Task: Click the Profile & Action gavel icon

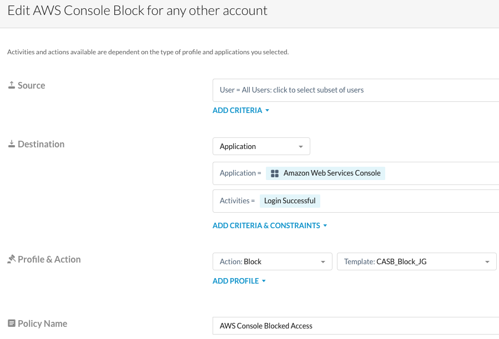Action: pos(12,259)
